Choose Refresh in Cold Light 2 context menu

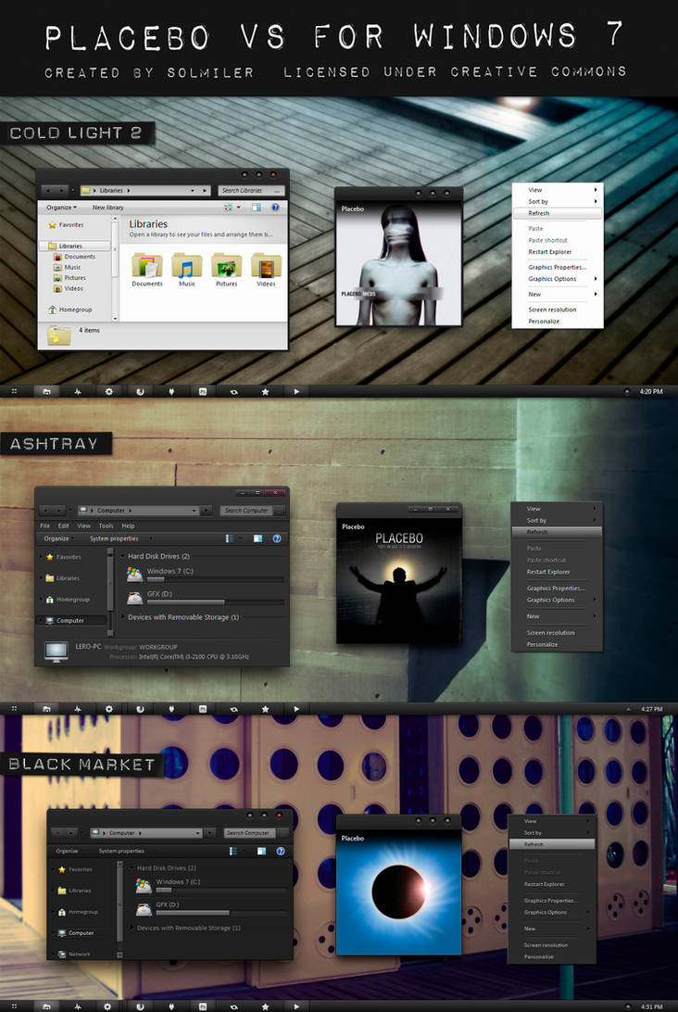coord(558,213)
